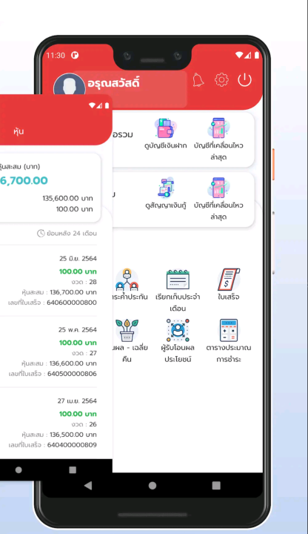Open the 25 พ.ค. 2564 share transaction
Viewport: 308px width, 534px height.
tap(48, 352)
